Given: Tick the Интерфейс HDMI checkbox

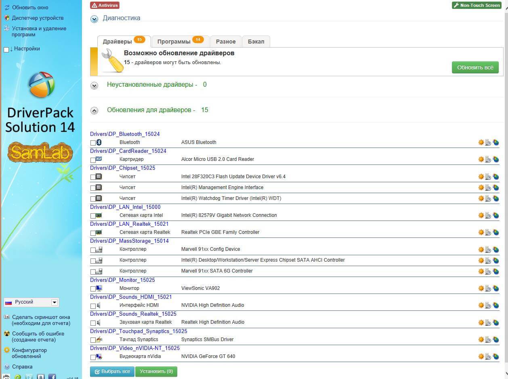Looking at the screenshot, I should (93, 306).
